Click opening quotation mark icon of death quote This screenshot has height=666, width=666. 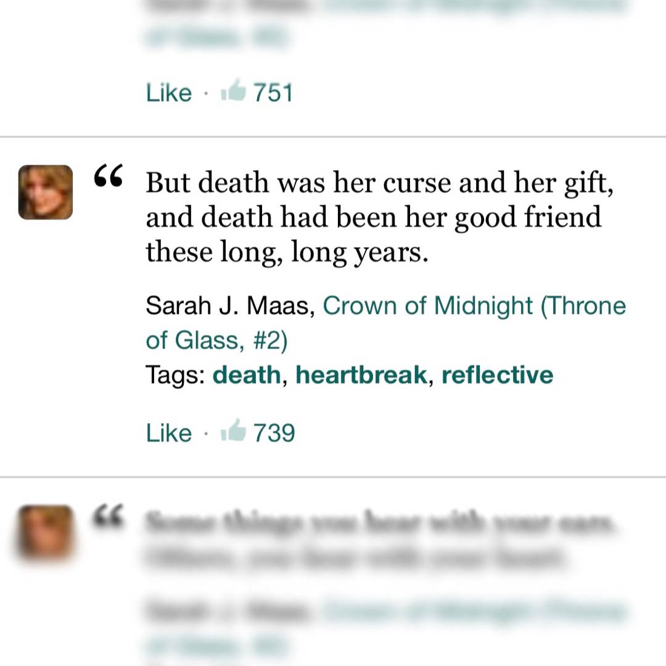pos(109,176)
